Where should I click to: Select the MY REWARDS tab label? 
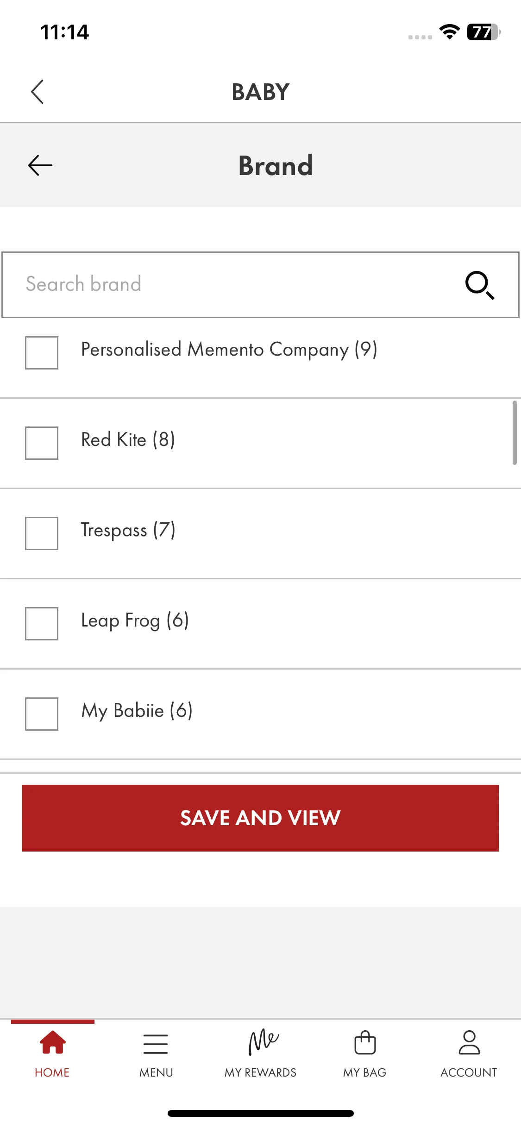tap(260, 1072)
